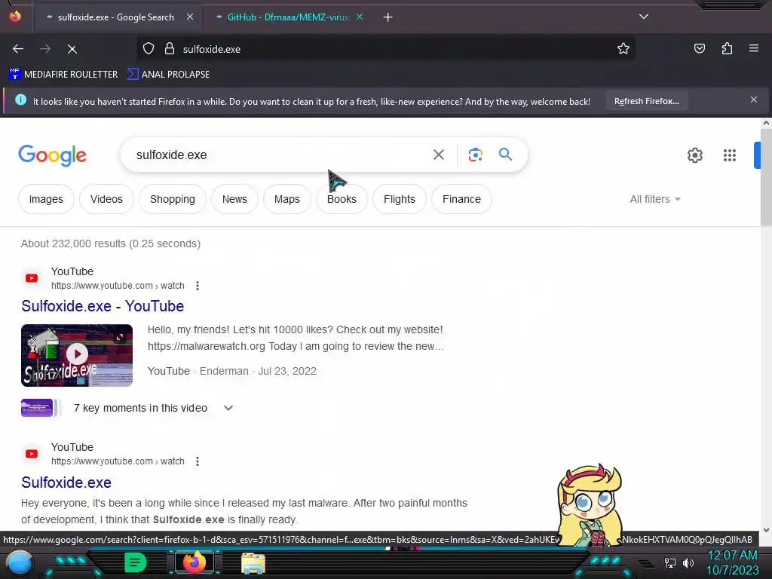Open the Google apps grid icon
The image size is (772, 579).
coord(730,155)
